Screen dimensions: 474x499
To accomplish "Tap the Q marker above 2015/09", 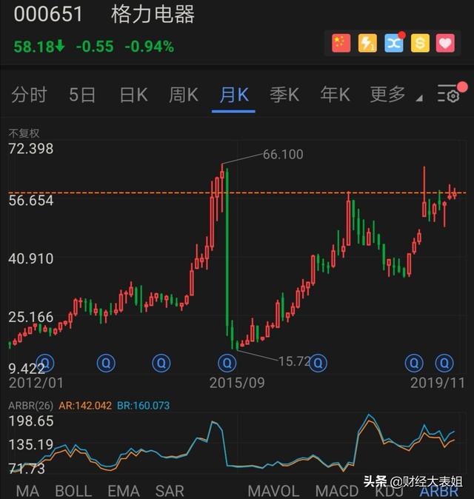I will click(227, 363).
